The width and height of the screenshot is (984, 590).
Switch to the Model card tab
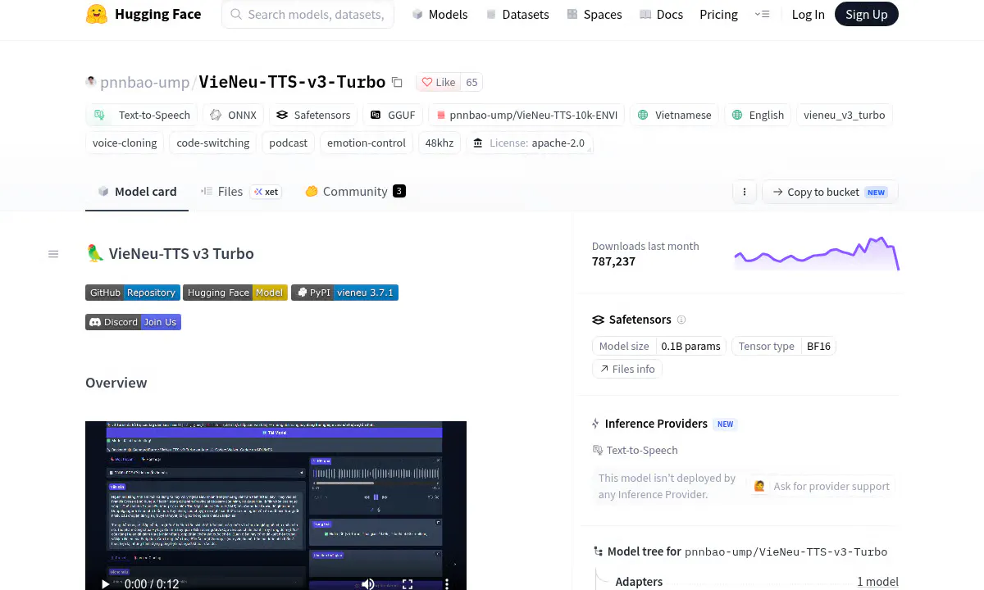click(137, 192)
